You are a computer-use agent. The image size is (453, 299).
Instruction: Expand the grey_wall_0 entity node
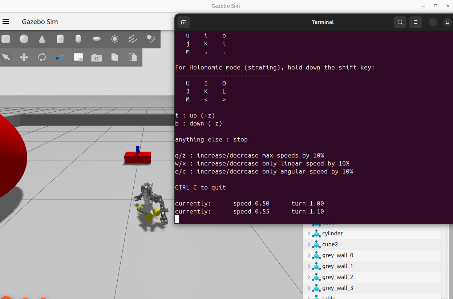coord(309,255)
